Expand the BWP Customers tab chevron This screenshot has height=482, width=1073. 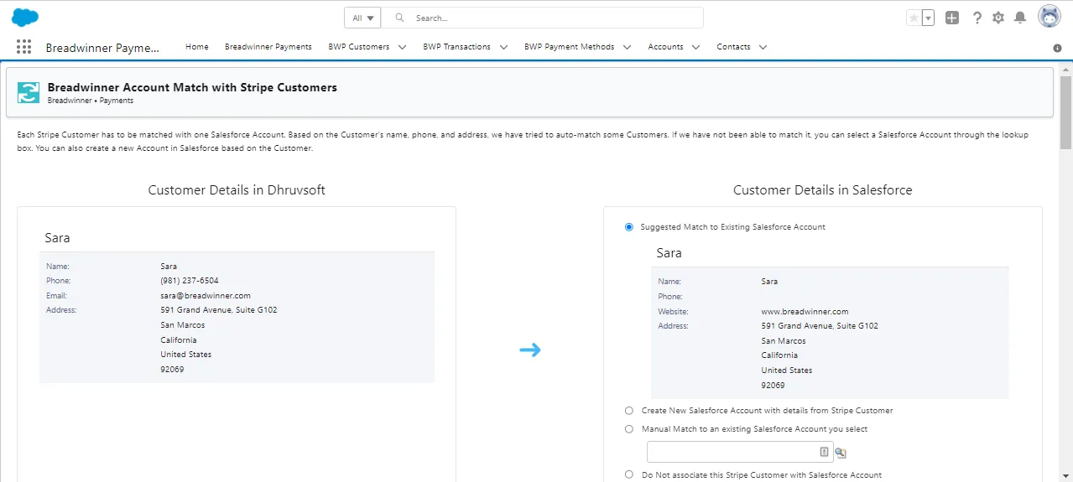click(x=403, y=47)
